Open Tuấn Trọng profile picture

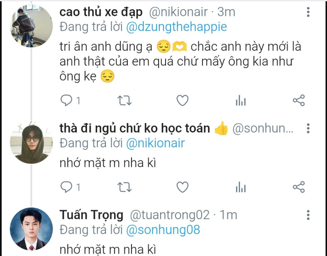point(31,229)
